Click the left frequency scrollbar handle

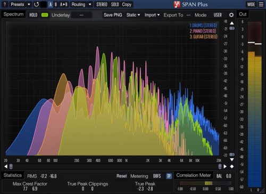point(11,166)
